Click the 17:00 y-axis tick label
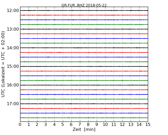The image size is (168, 135). pyautogui.click(x=13, y=104)
